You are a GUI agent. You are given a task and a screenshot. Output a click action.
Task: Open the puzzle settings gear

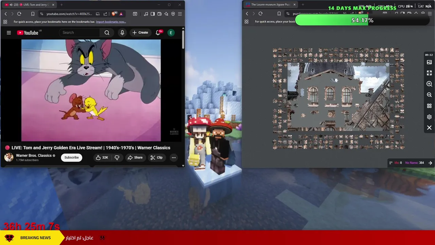coord(429,117)
